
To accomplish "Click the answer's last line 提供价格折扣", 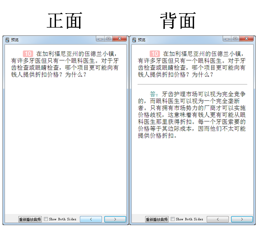I will click(157, 136).
